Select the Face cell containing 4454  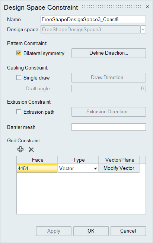(37, 168)
